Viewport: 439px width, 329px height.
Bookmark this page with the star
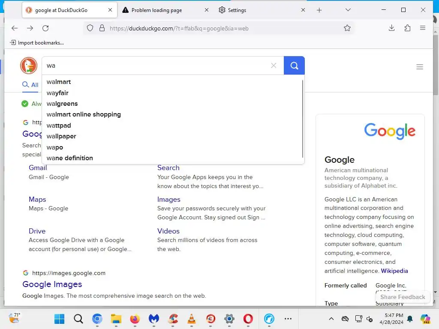coord(347,28)
